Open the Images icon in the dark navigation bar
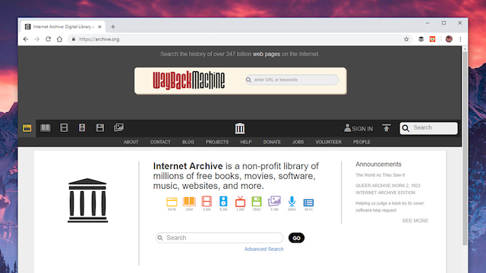Viewport: 486px width, 273px height. pos(118,127)
